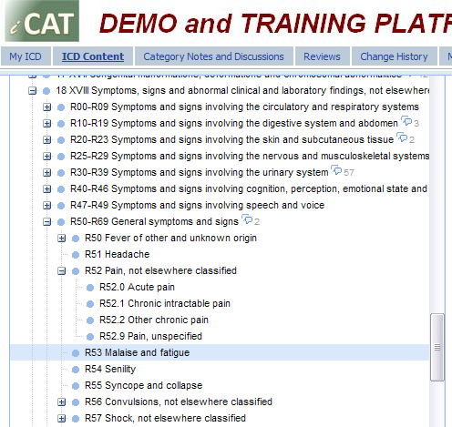Click blue dot icon beside R54 Senility
Screen dimensions: 452x427
(76, 370)
